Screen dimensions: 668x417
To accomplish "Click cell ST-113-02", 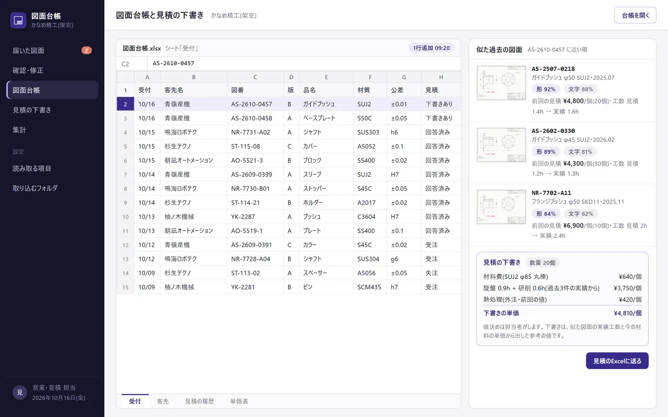I will point(255,273).
